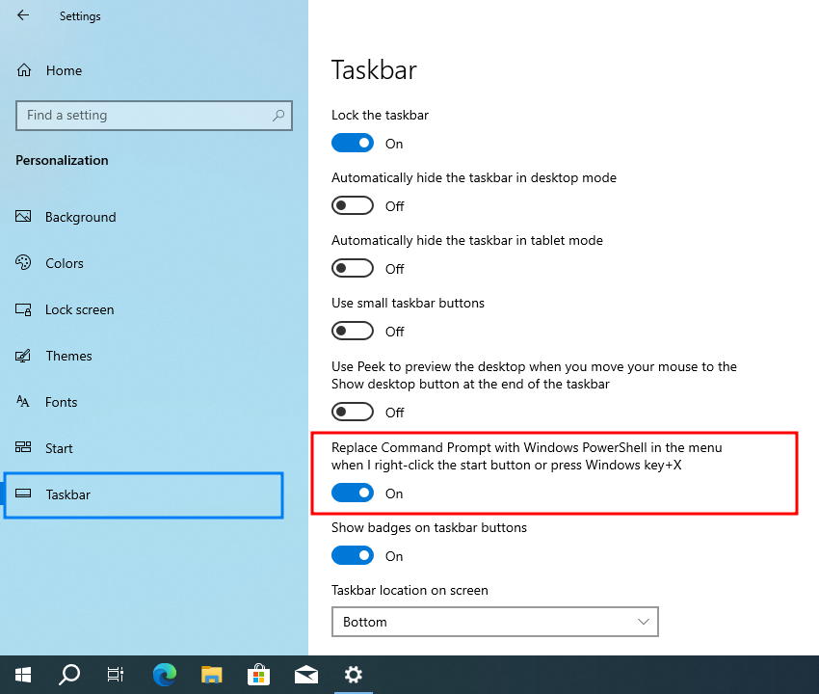Open the Home page icon
The height and width of the screenshot is (694, 819).
(23, 70)
